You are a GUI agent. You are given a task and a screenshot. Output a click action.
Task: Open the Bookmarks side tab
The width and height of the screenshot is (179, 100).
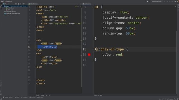1,91
